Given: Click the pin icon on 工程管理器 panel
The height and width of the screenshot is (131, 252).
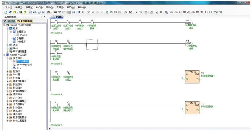Looking at the screenshot, I should click(41, 17).
